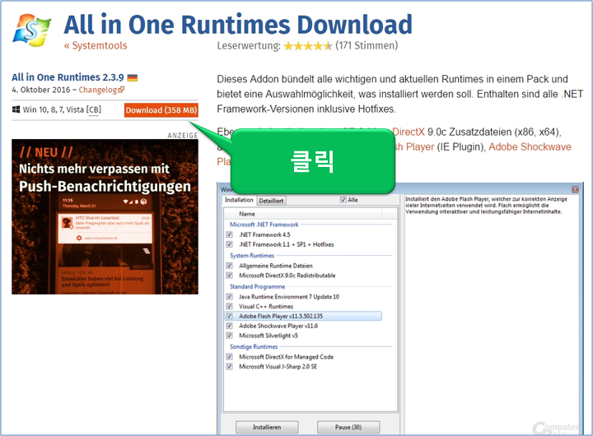The width and height of the screenshot is (593, 436).
Task: Select the Sonstige Runtimes group header
Action: point(254,346)
